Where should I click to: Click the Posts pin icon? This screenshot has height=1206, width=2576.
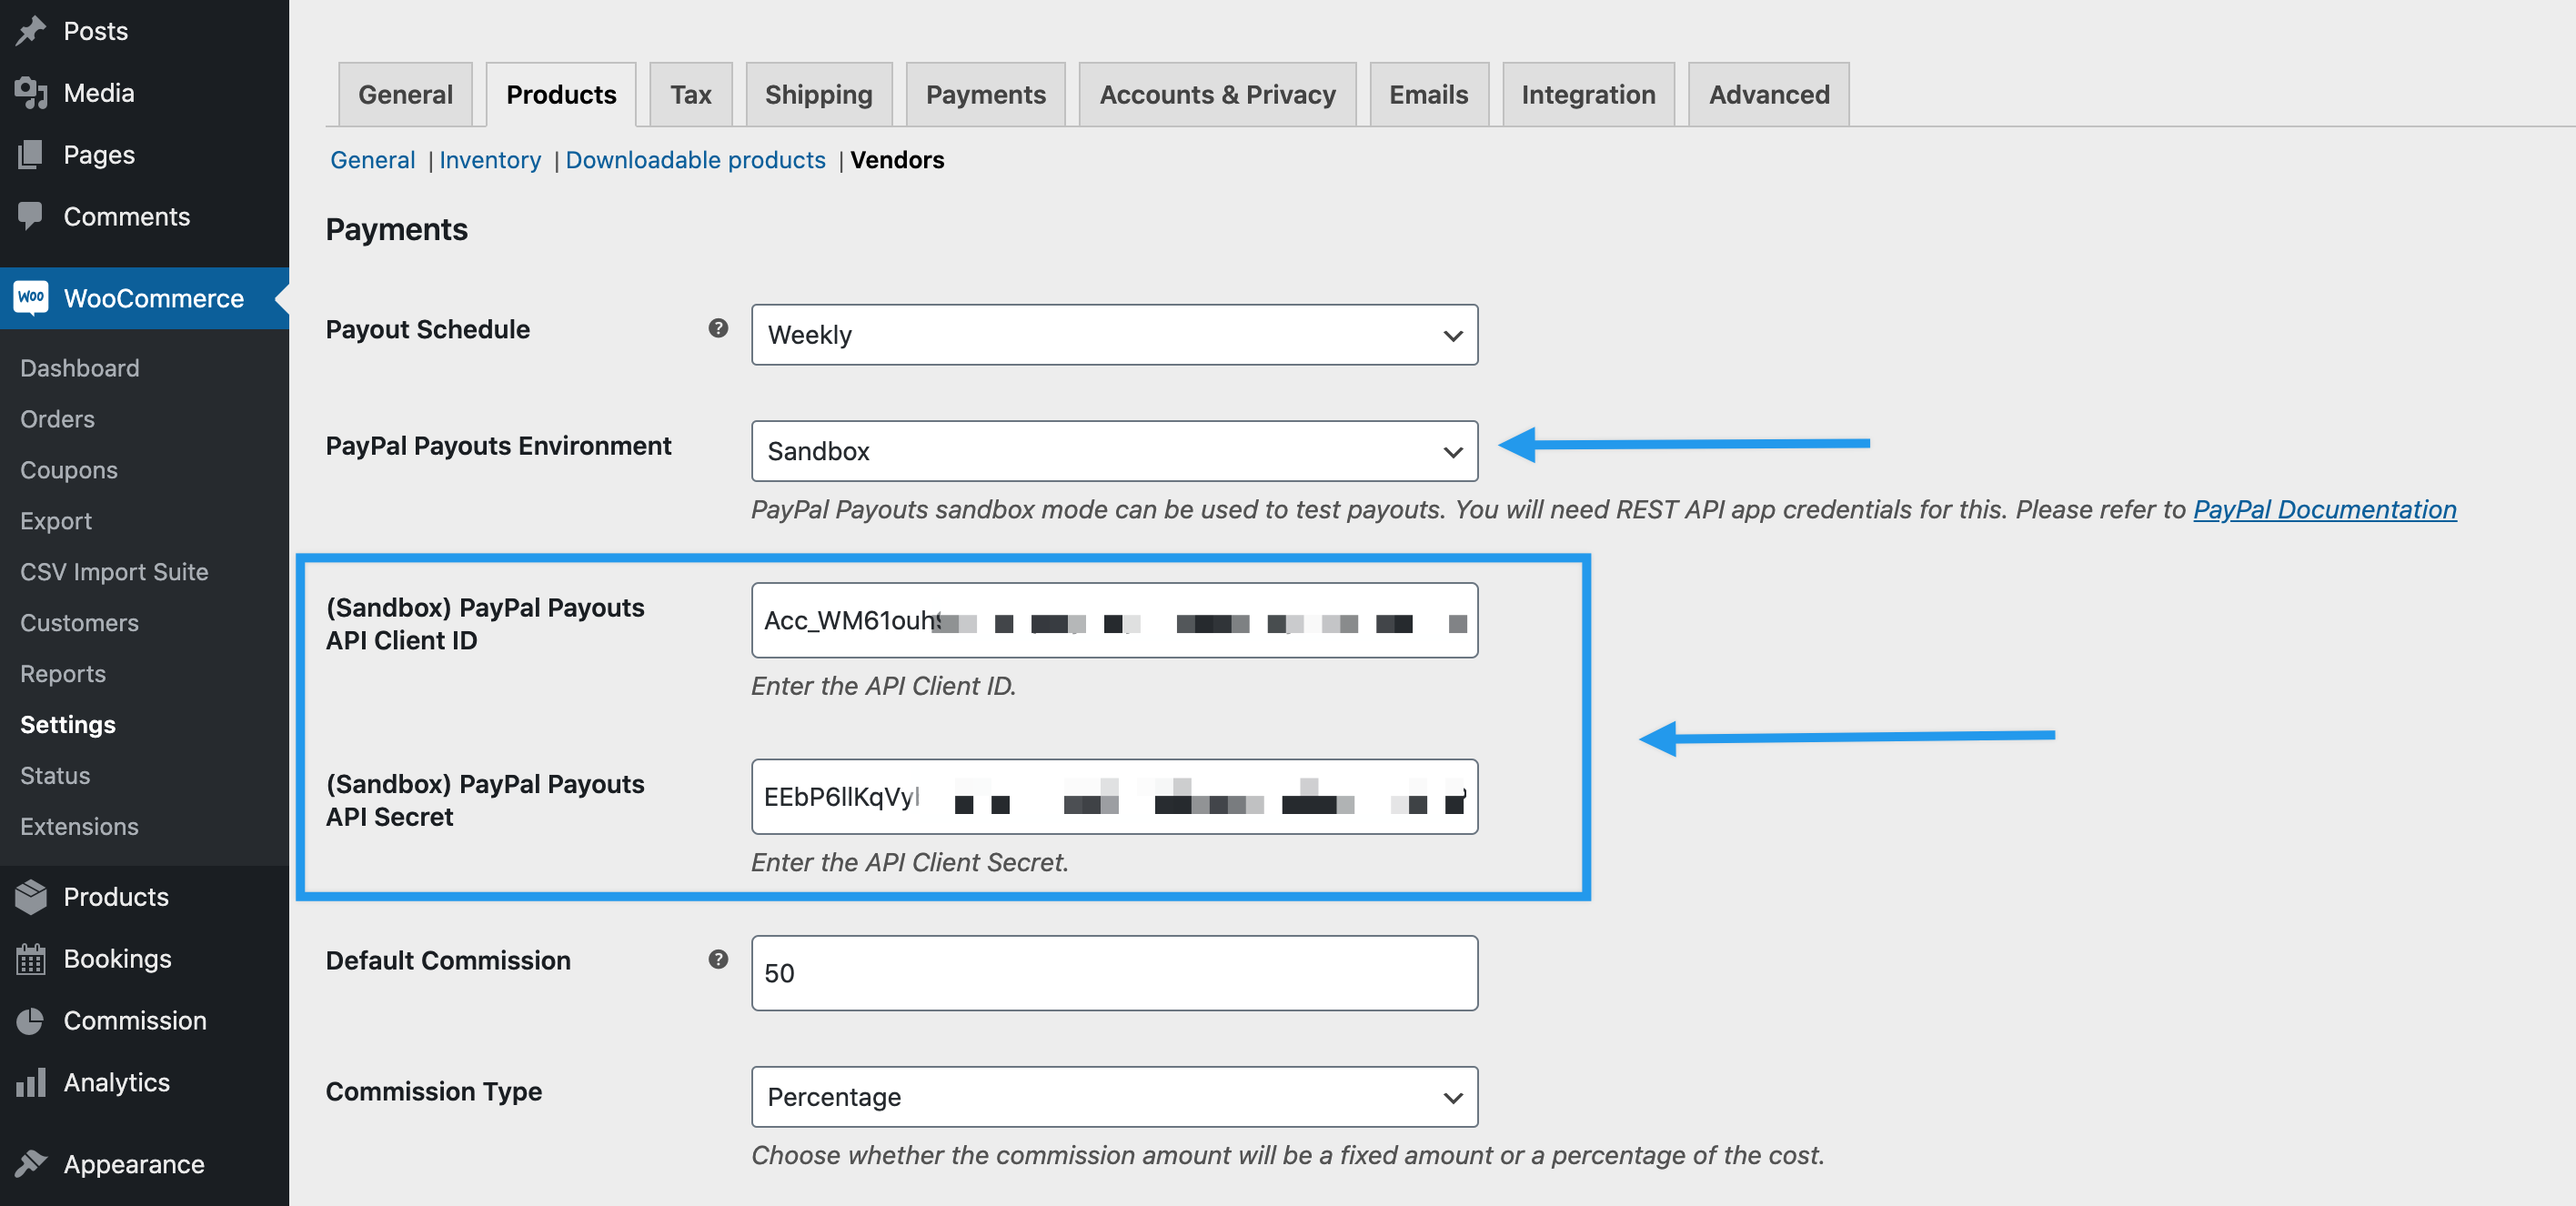tap(31, 30)
